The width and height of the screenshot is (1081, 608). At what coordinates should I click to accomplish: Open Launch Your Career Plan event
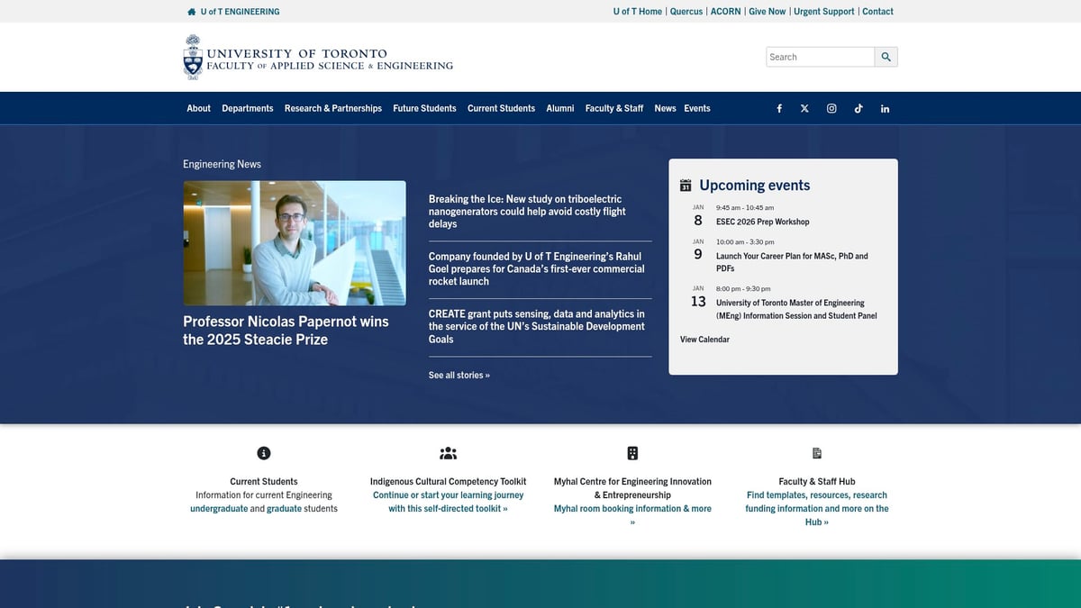tap(793, 262)
